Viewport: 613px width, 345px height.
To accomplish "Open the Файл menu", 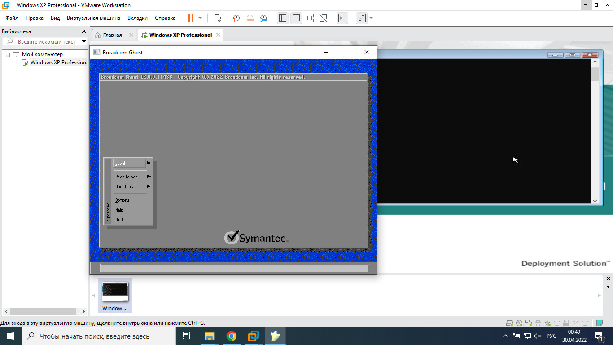I will [x=12, y=18].
